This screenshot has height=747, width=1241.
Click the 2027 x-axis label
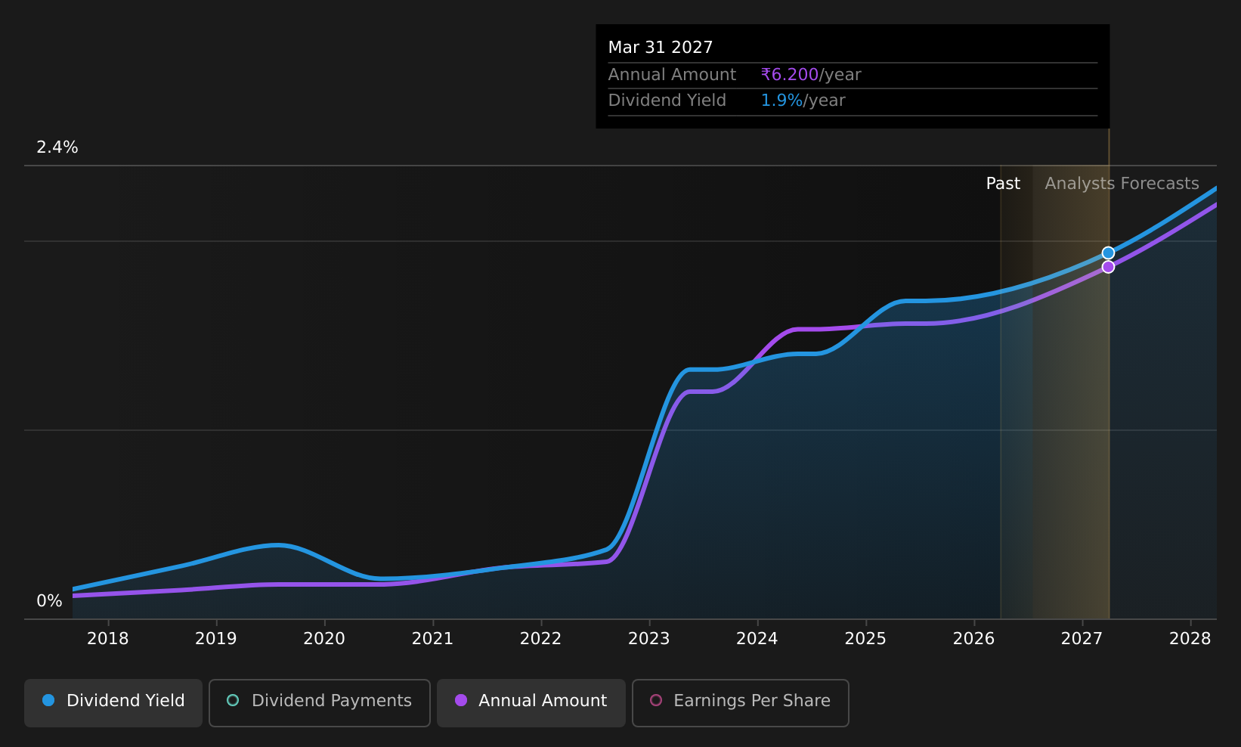1082,639
